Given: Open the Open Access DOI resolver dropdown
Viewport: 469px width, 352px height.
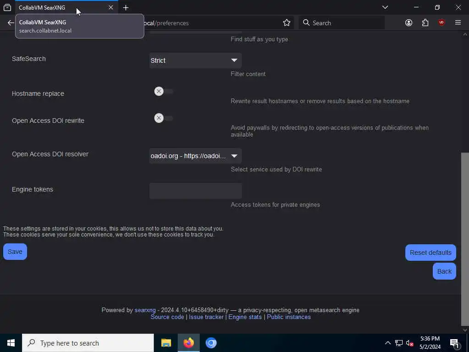Looking at the screenshot, I should tap(195, 156).
